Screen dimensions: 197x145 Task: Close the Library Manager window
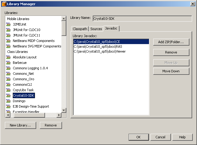(x=193, y=4)
